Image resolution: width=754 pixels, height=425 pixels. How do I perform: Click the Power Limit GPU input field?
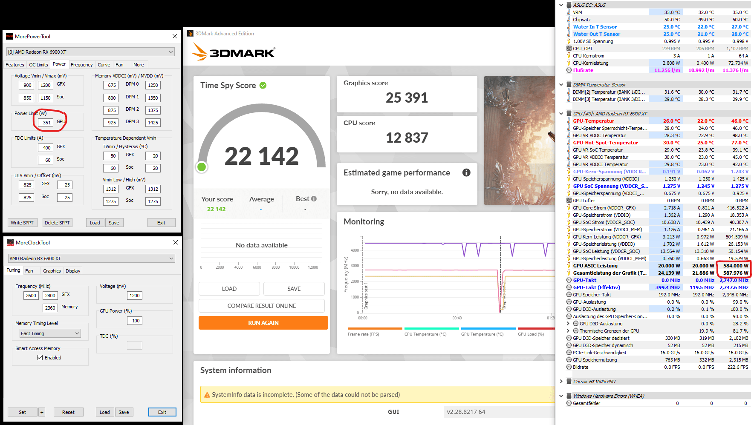(46, 123)
